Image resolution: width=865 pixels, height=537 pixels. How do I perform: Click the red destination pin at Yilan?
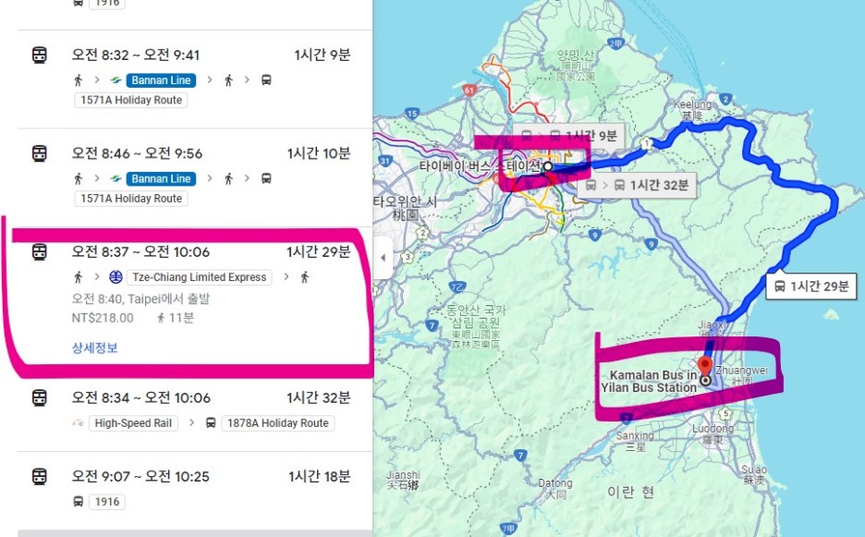click(704, 365)
